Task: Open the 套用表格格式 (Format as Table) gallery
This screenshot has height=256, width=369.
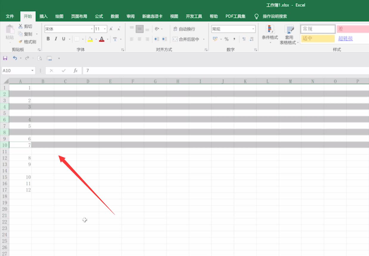Action: pyautogui.click(x=289, y=34)
